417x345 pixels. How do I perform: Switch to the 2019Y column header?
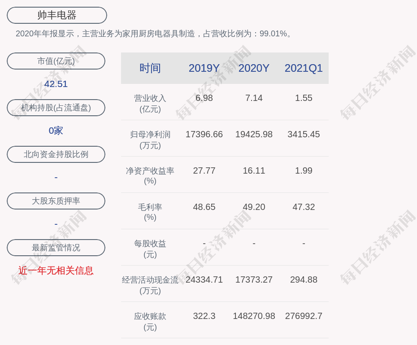(x=204, y=68)
